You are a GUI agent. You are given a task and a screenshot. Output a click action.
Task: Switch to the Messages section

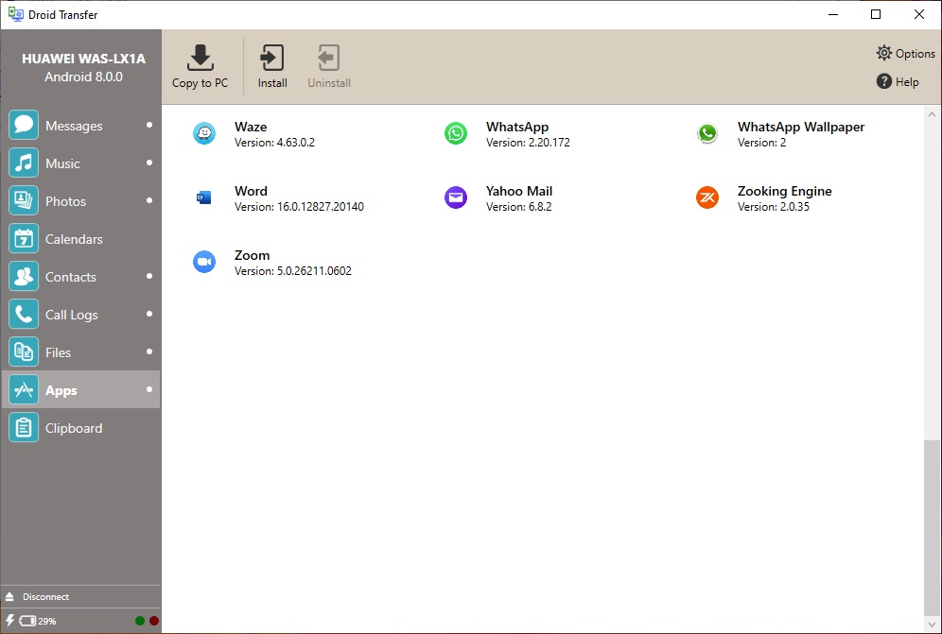click(74, 126)
